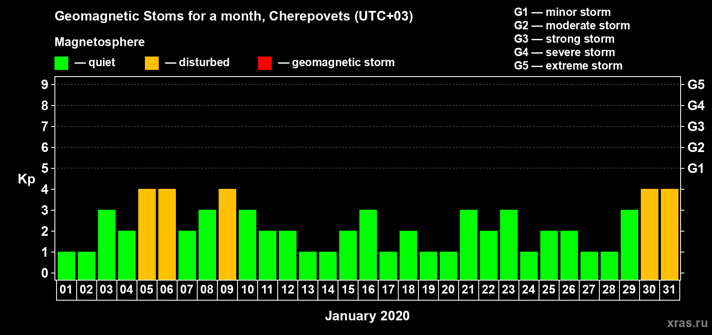This screenshot has height=335, width=712.
Task: Click the green bar for day 23
Action: point(509,245)
